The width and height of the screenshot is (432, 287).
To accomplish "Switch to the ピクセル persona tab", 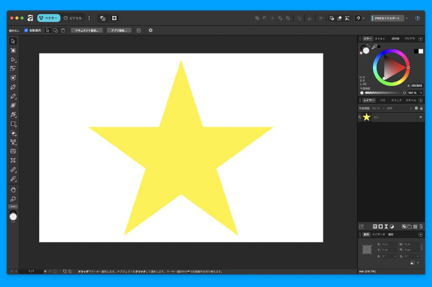I will point(73,18).
